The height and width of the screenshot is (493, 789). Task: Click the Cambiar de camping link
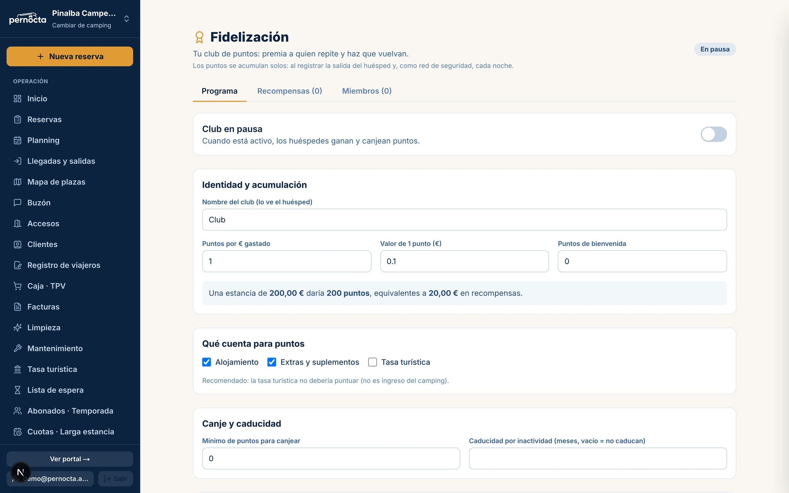pyautogui.click(x=81, y=26)
